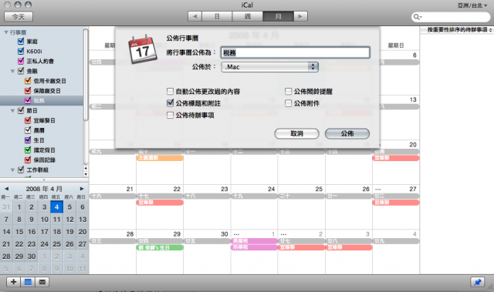Viewport: 494px width, 292px height.
Task: Select the 保險繳交日 calendar row
Action: (42, 91)
